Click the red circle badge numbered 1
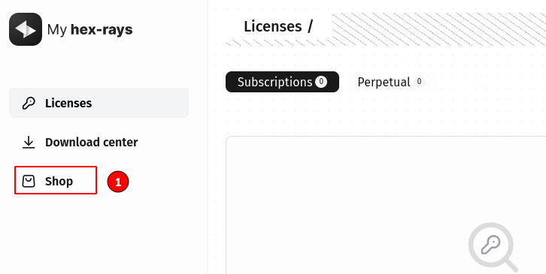The width and height of the screenshot is (546, 274). pyautogui.click(x=118, y=182)
